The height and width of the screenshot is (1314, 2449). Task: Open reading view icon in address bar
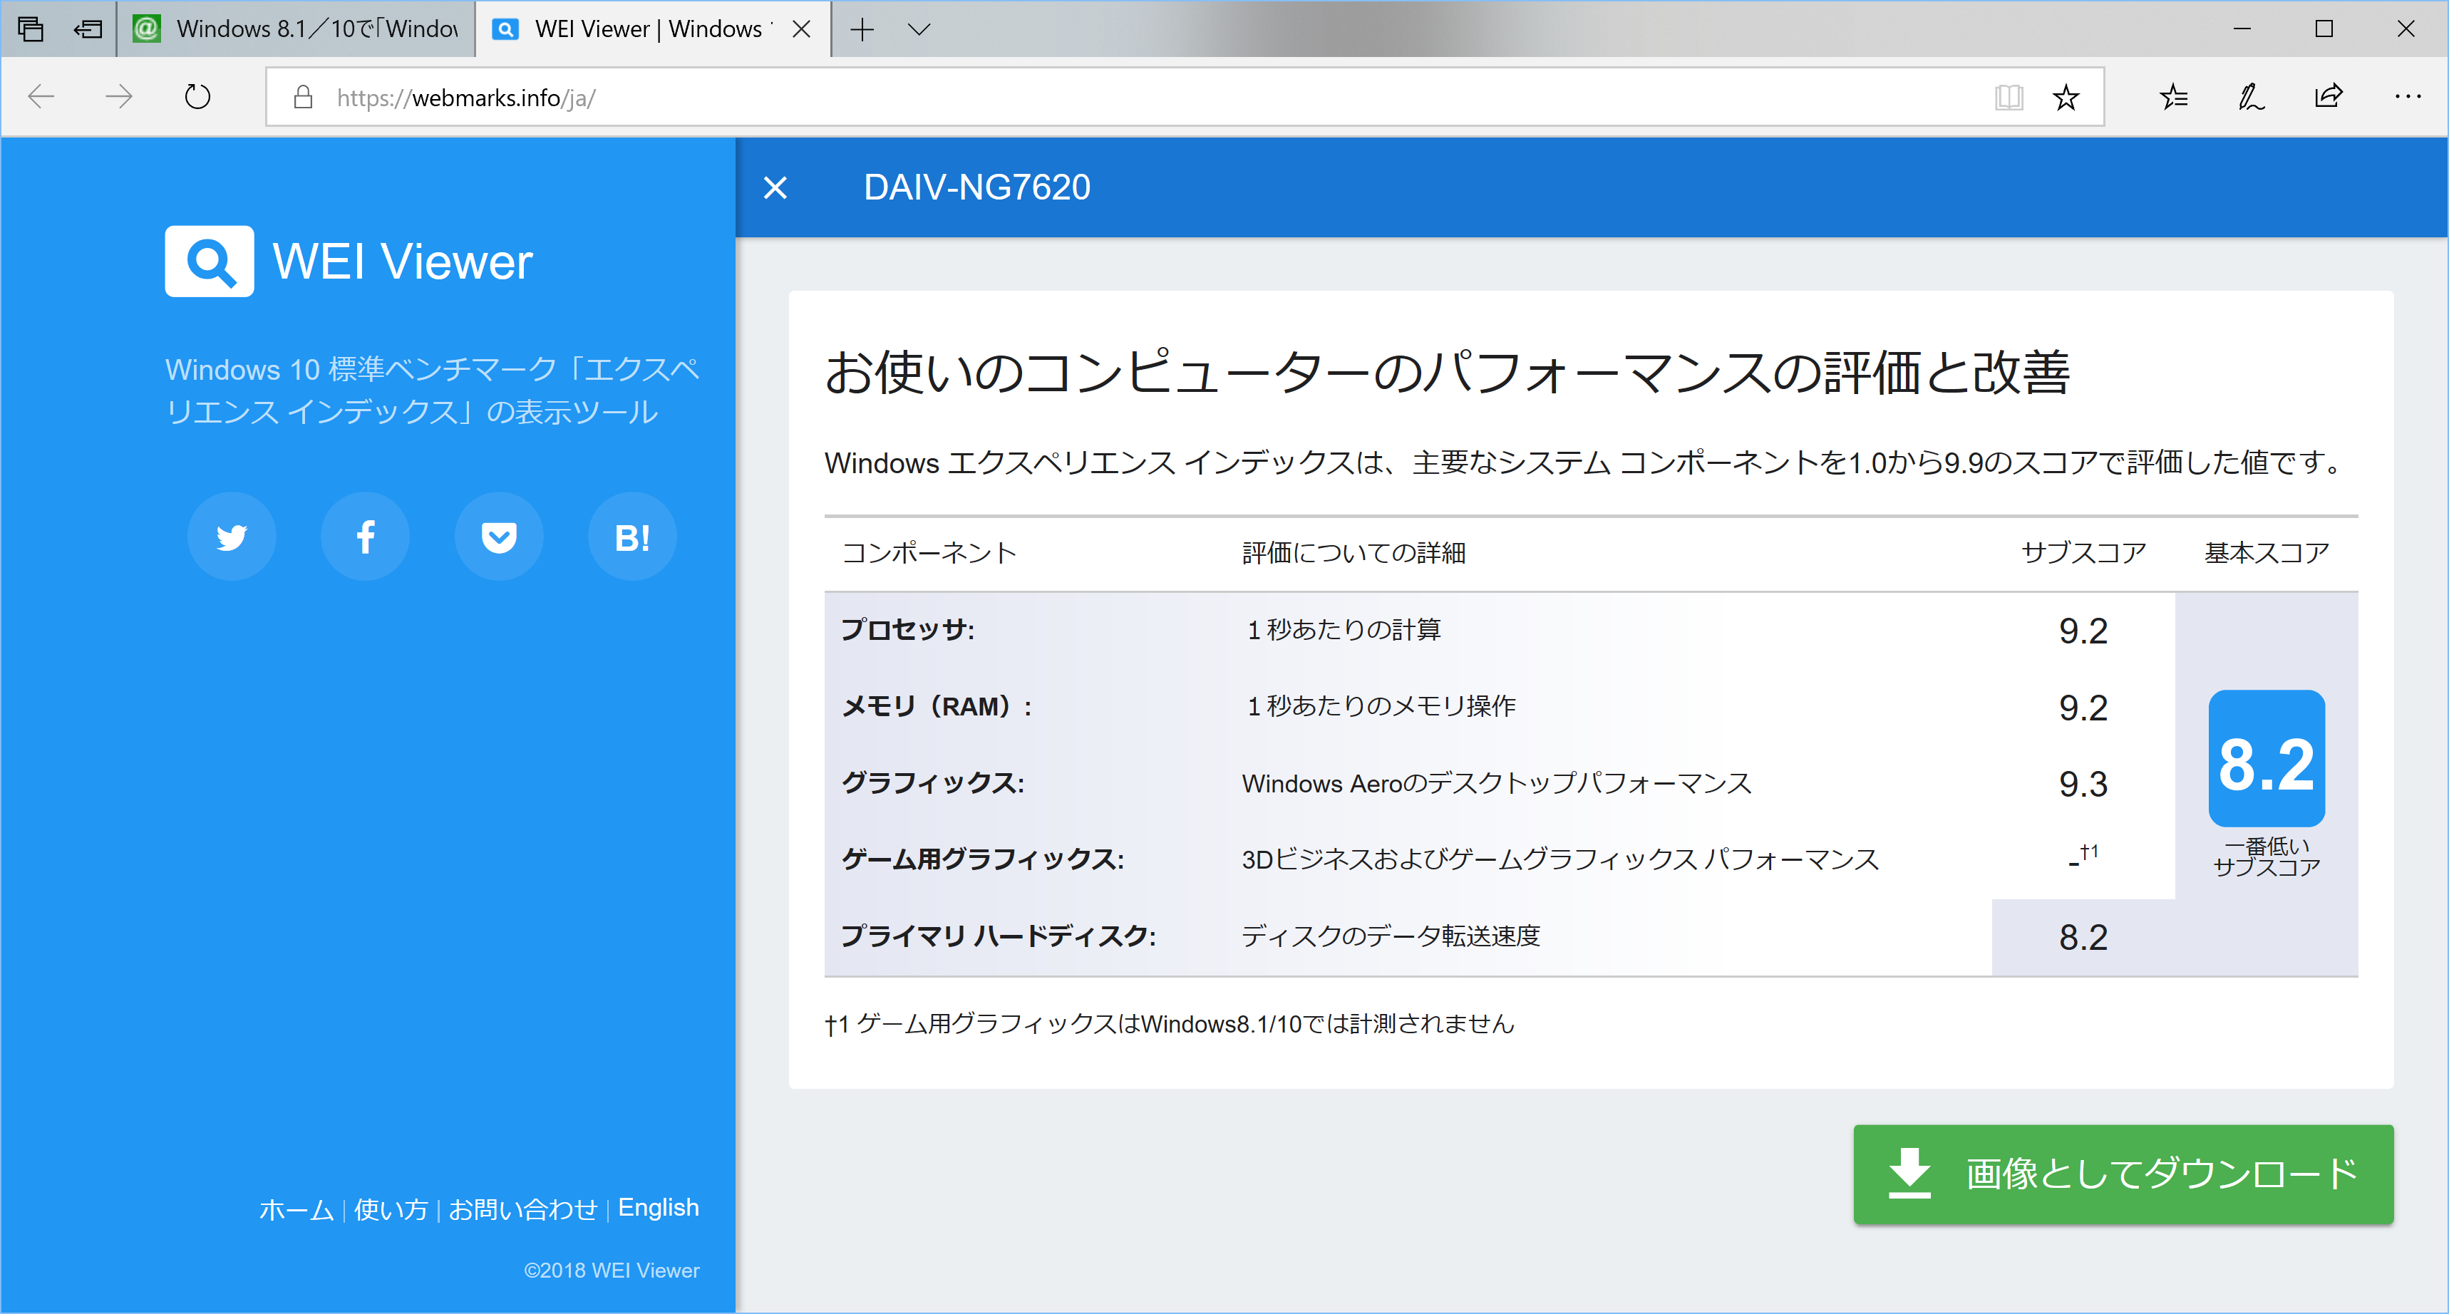click(2008, 97)
